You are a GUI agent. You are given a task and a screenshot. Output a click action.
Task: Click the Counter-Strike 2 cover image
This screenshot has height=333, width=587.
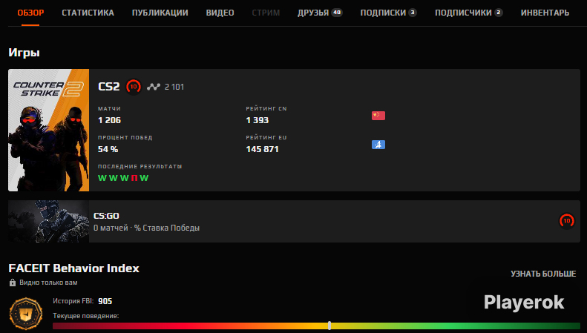click(x=49, y=131)
